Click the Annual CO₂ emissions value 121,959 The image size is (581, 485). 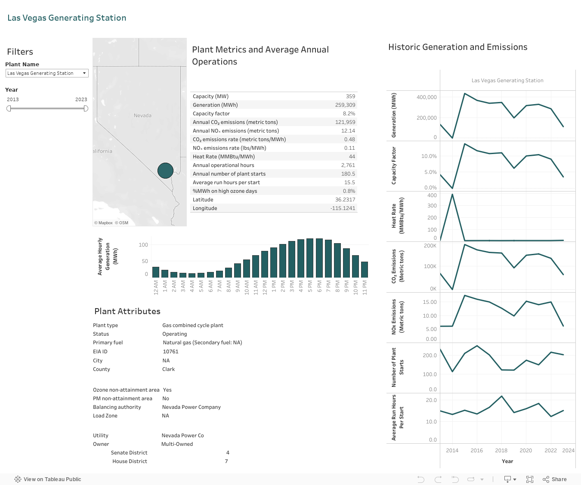(345, 122)
